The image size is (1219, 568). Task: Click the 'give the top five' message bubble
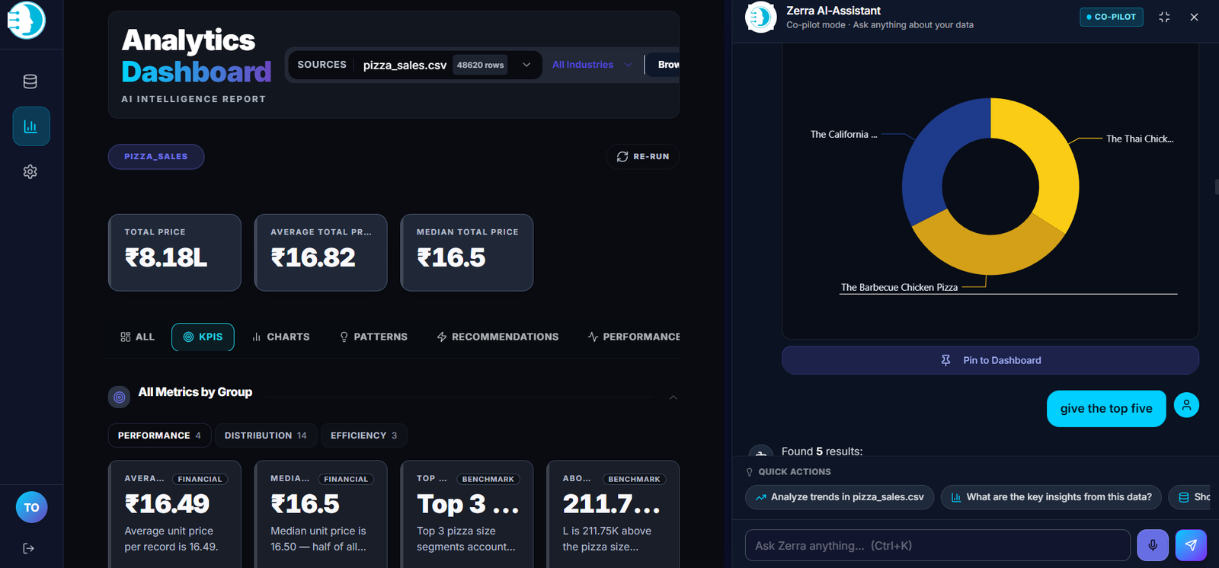pos(1106,409)
